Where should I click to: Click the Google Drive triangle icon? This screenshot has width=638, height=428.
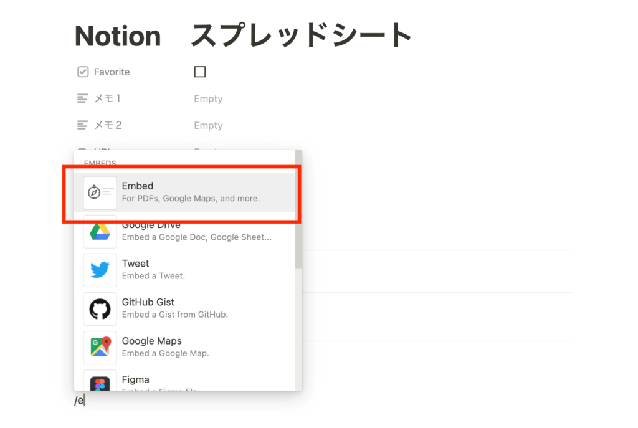pos(100,231)
